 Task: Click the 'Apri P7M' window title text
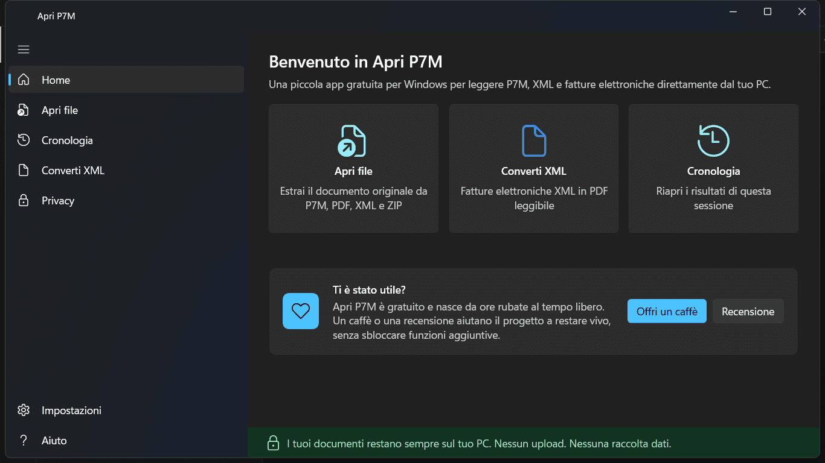(x=56, y=16)
